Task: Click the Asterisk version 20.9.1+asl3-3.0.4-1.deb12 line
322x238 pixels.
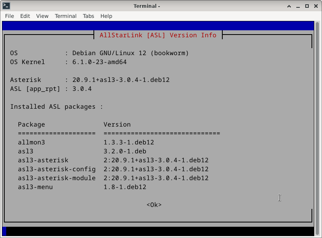Action: pyautogui.click(x=121, y=80)
